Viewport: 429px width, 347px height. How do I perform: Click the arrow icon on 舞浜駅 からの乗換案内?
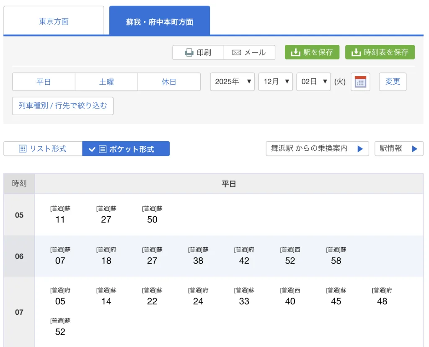[359, 149]
